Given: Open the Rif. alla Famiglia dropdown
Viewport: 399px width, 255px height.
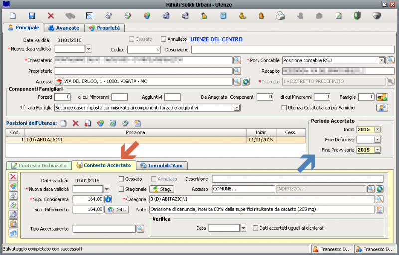Looking at the screenshot, I should pyautogui.click(x=237, y=107).
